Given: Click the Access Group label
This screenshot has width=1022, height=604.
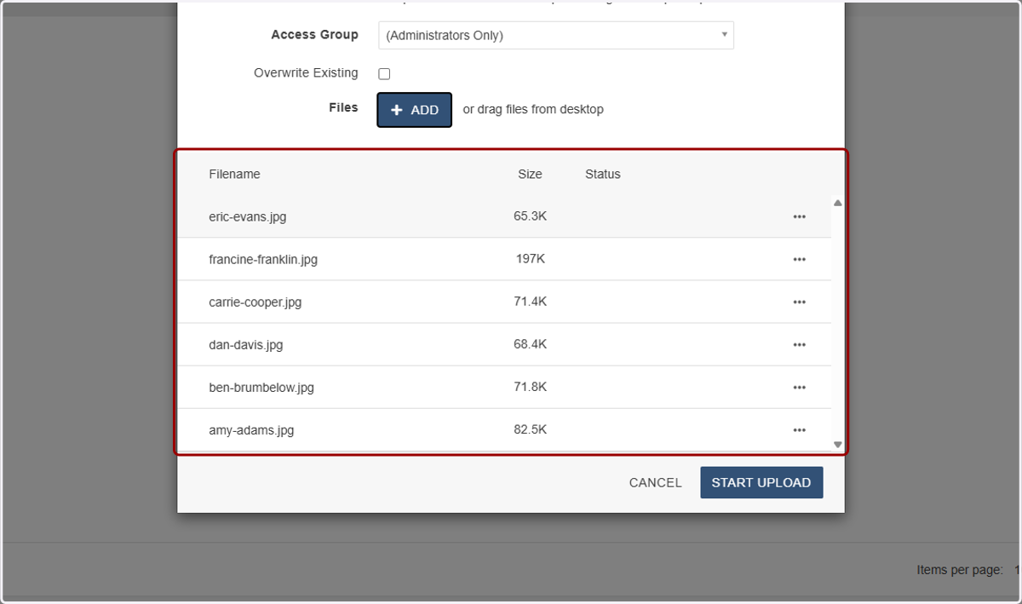Looking at the screenshot, I should pyautogui.click(x=314, y=35).
